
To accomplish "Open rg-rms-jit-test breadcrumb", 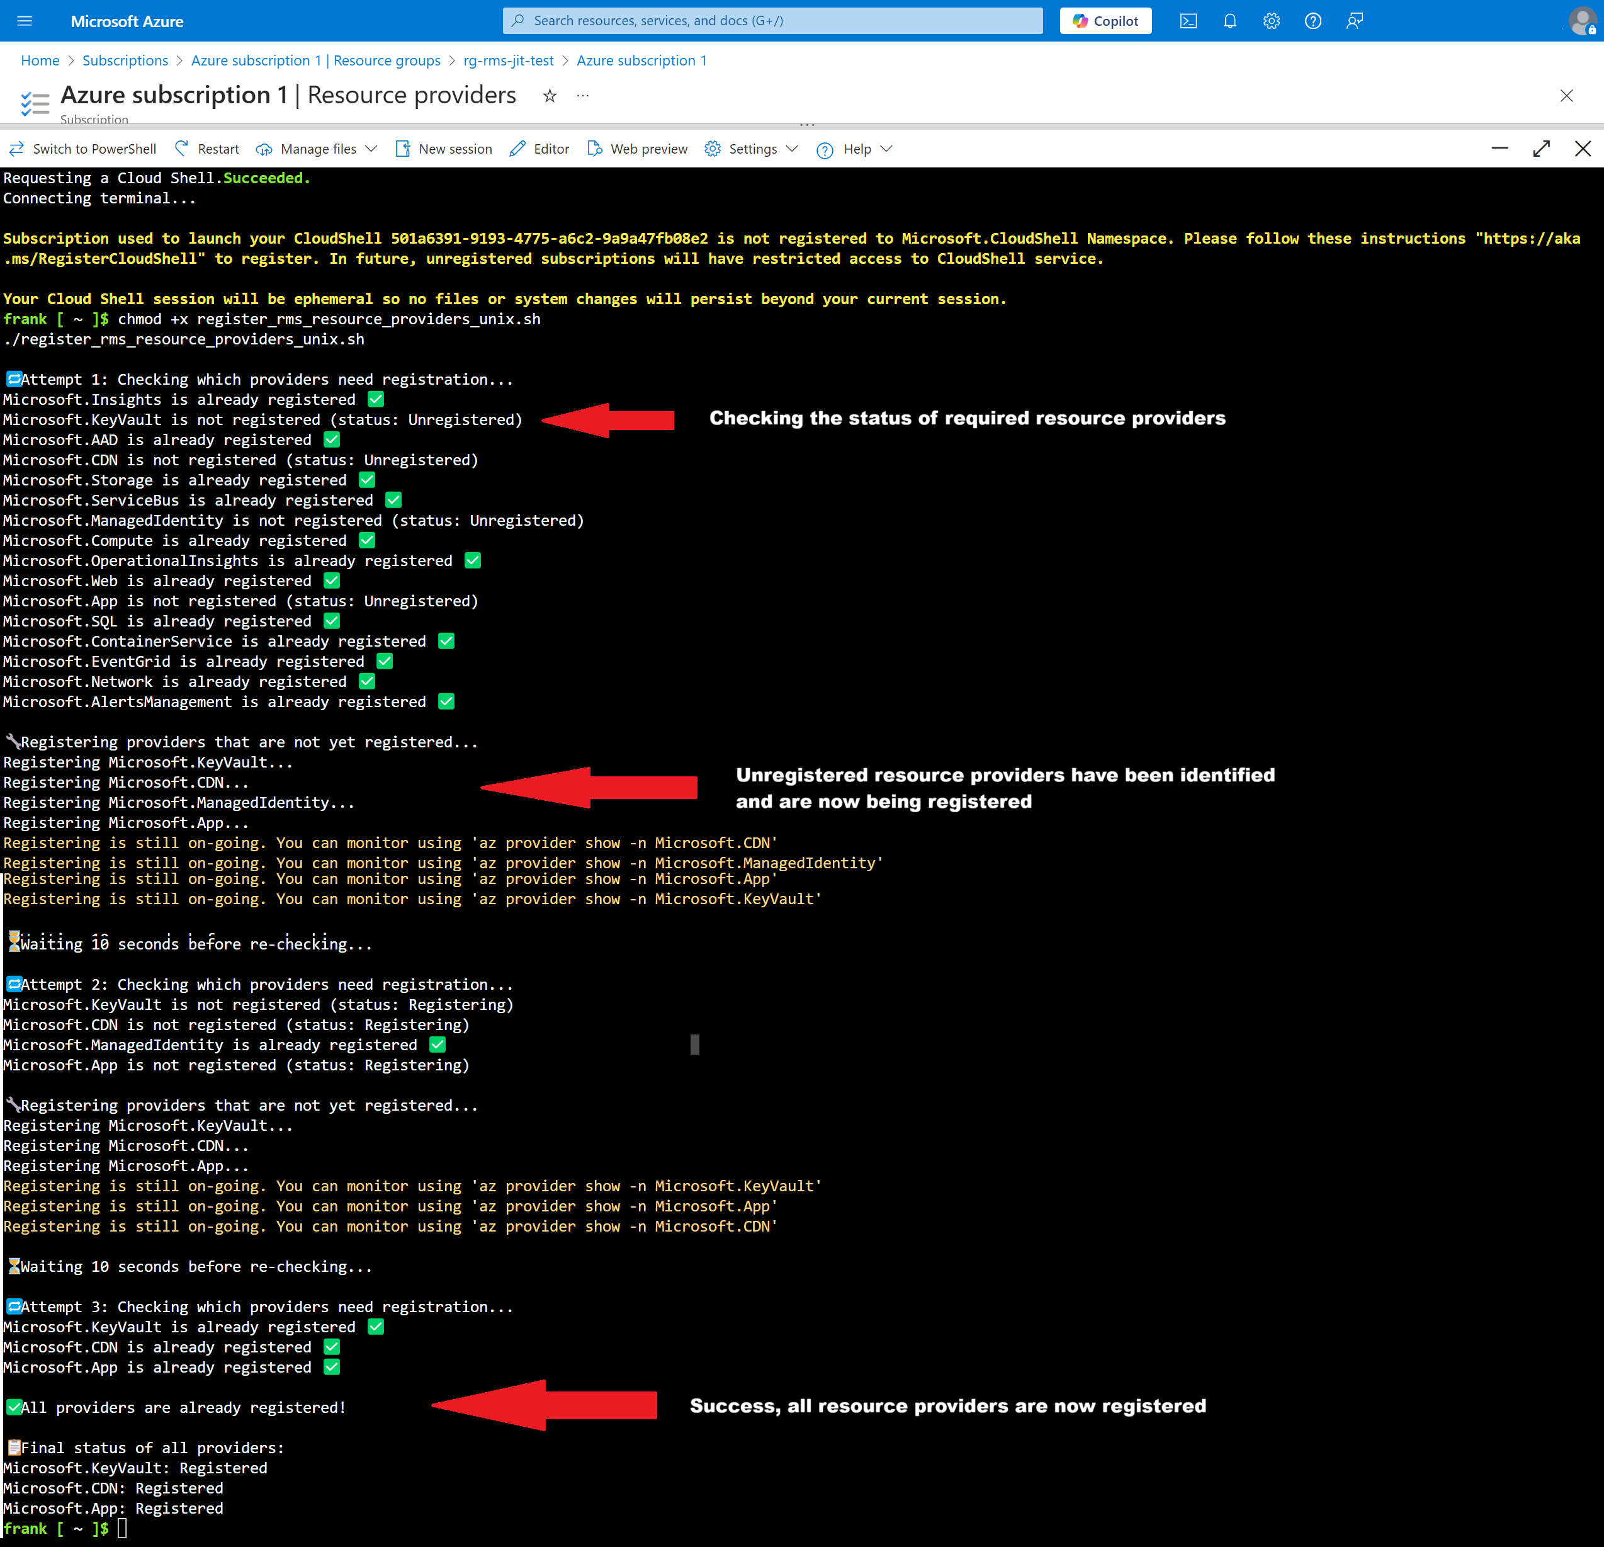I will point(508,60).
